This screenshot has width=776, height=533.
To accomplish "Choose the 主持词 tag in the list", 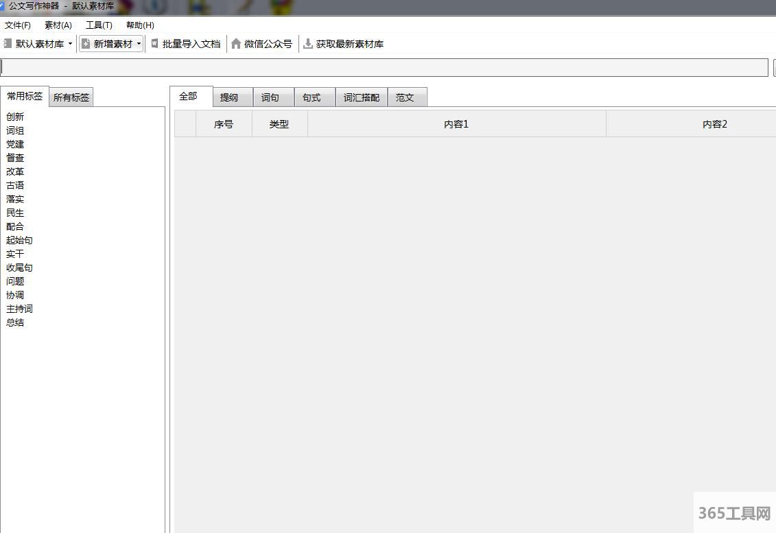I will pos(20,309).
